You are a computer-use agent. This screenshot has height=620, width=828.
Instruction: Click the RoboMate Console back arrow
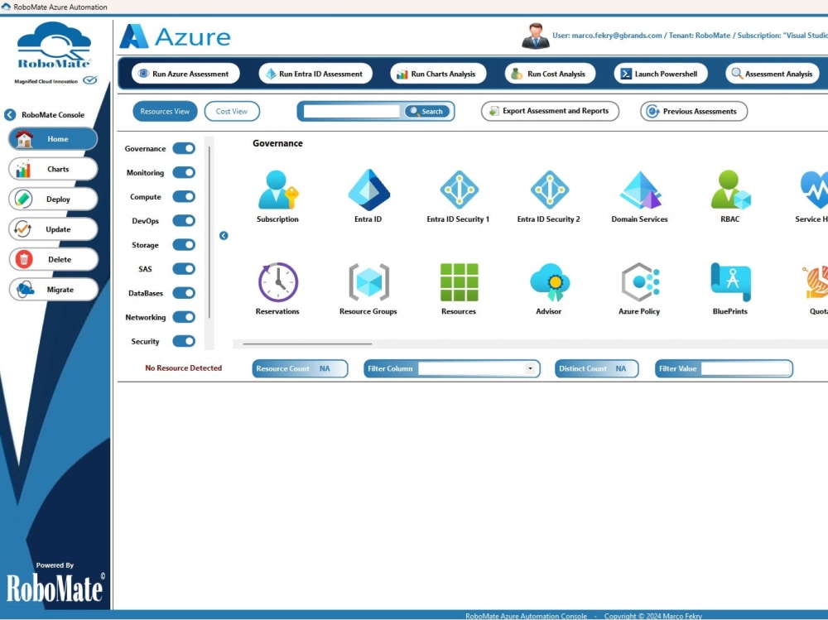pos(10,114)
